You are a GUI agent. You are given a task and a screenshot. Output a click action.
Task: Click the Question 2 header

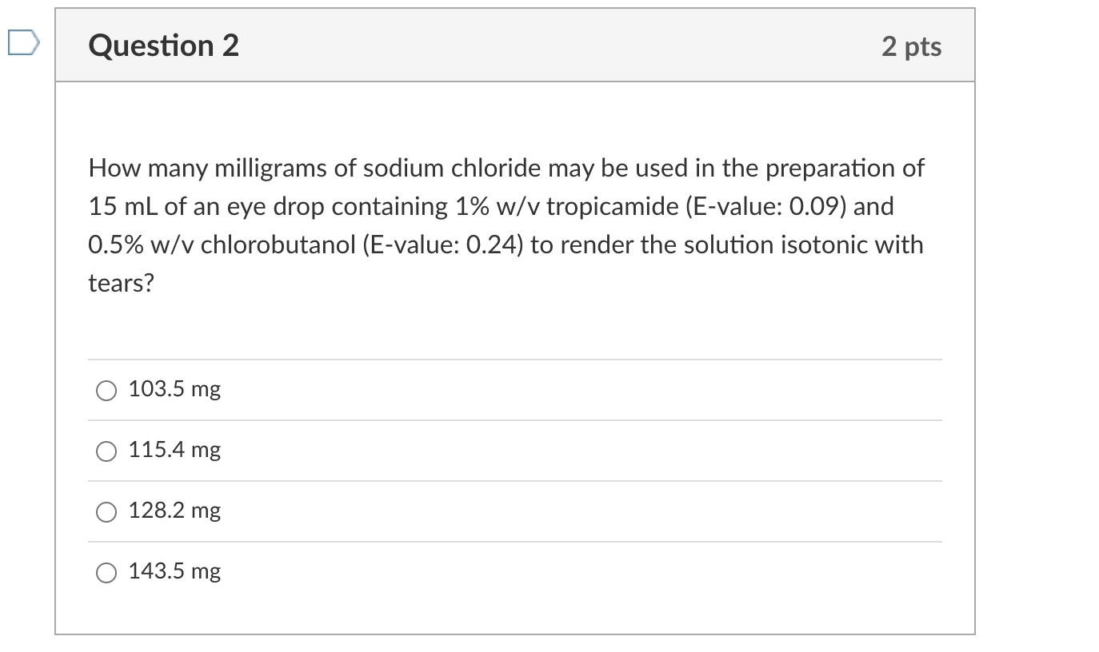163,46
